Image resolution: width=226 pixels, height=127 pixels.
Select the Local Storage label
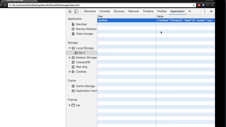coord(85,48)
